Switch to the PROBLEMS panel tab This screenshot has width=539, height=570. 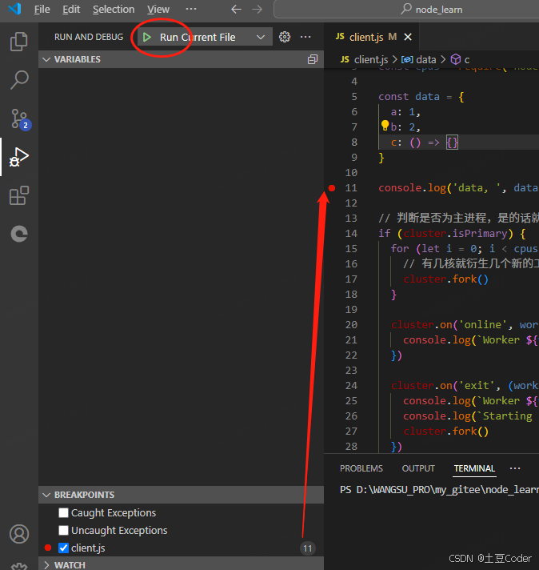coord(361,468)
